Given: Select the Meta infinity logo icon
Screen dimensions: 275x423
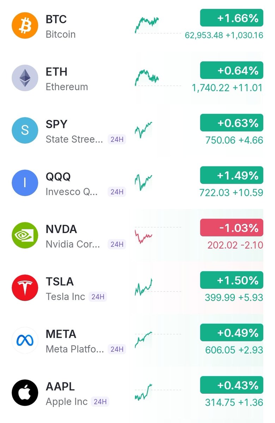Looking at the screenshot, I should [x=25, y=341].
